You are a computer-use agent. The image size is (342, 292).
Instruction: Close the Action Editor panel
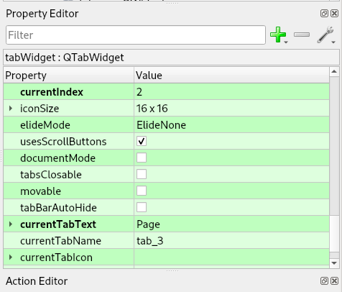coord(335,280)
